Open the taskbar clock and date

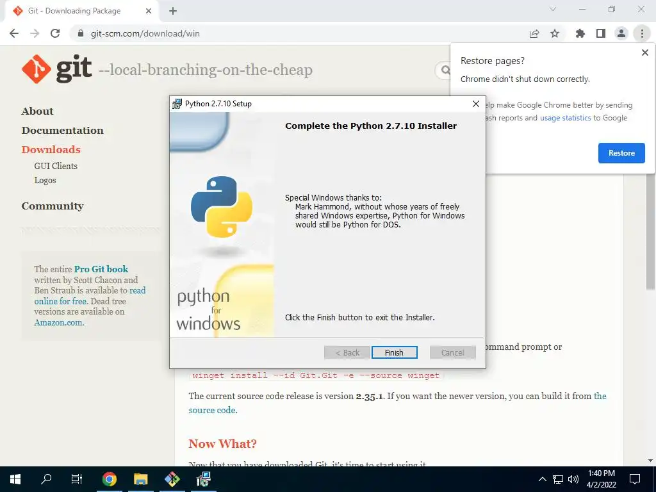(x=601, y=479)
